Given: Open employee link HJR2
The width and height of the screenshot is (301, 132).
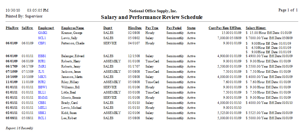Looking at the screenshot, I should [42, 82].
